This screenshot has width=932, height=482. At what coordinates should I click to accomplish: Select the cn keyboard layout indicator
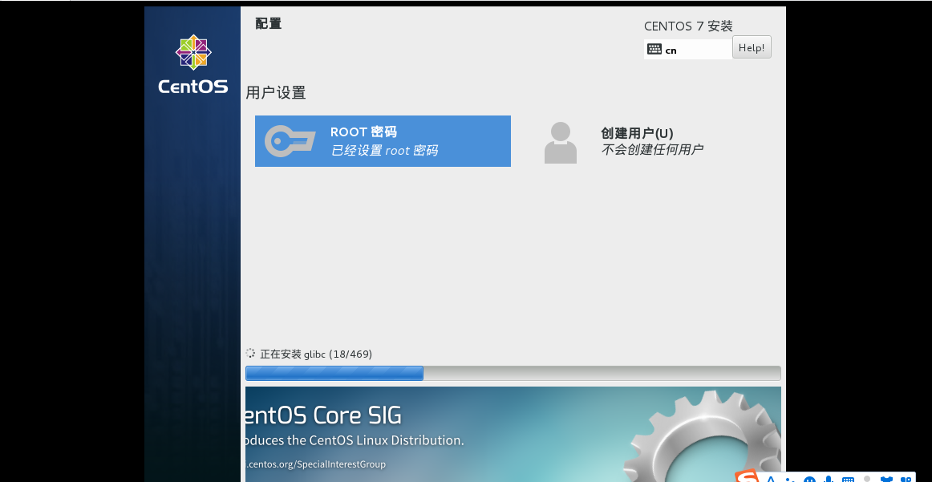pyautogui.click(x=687, y=50)
